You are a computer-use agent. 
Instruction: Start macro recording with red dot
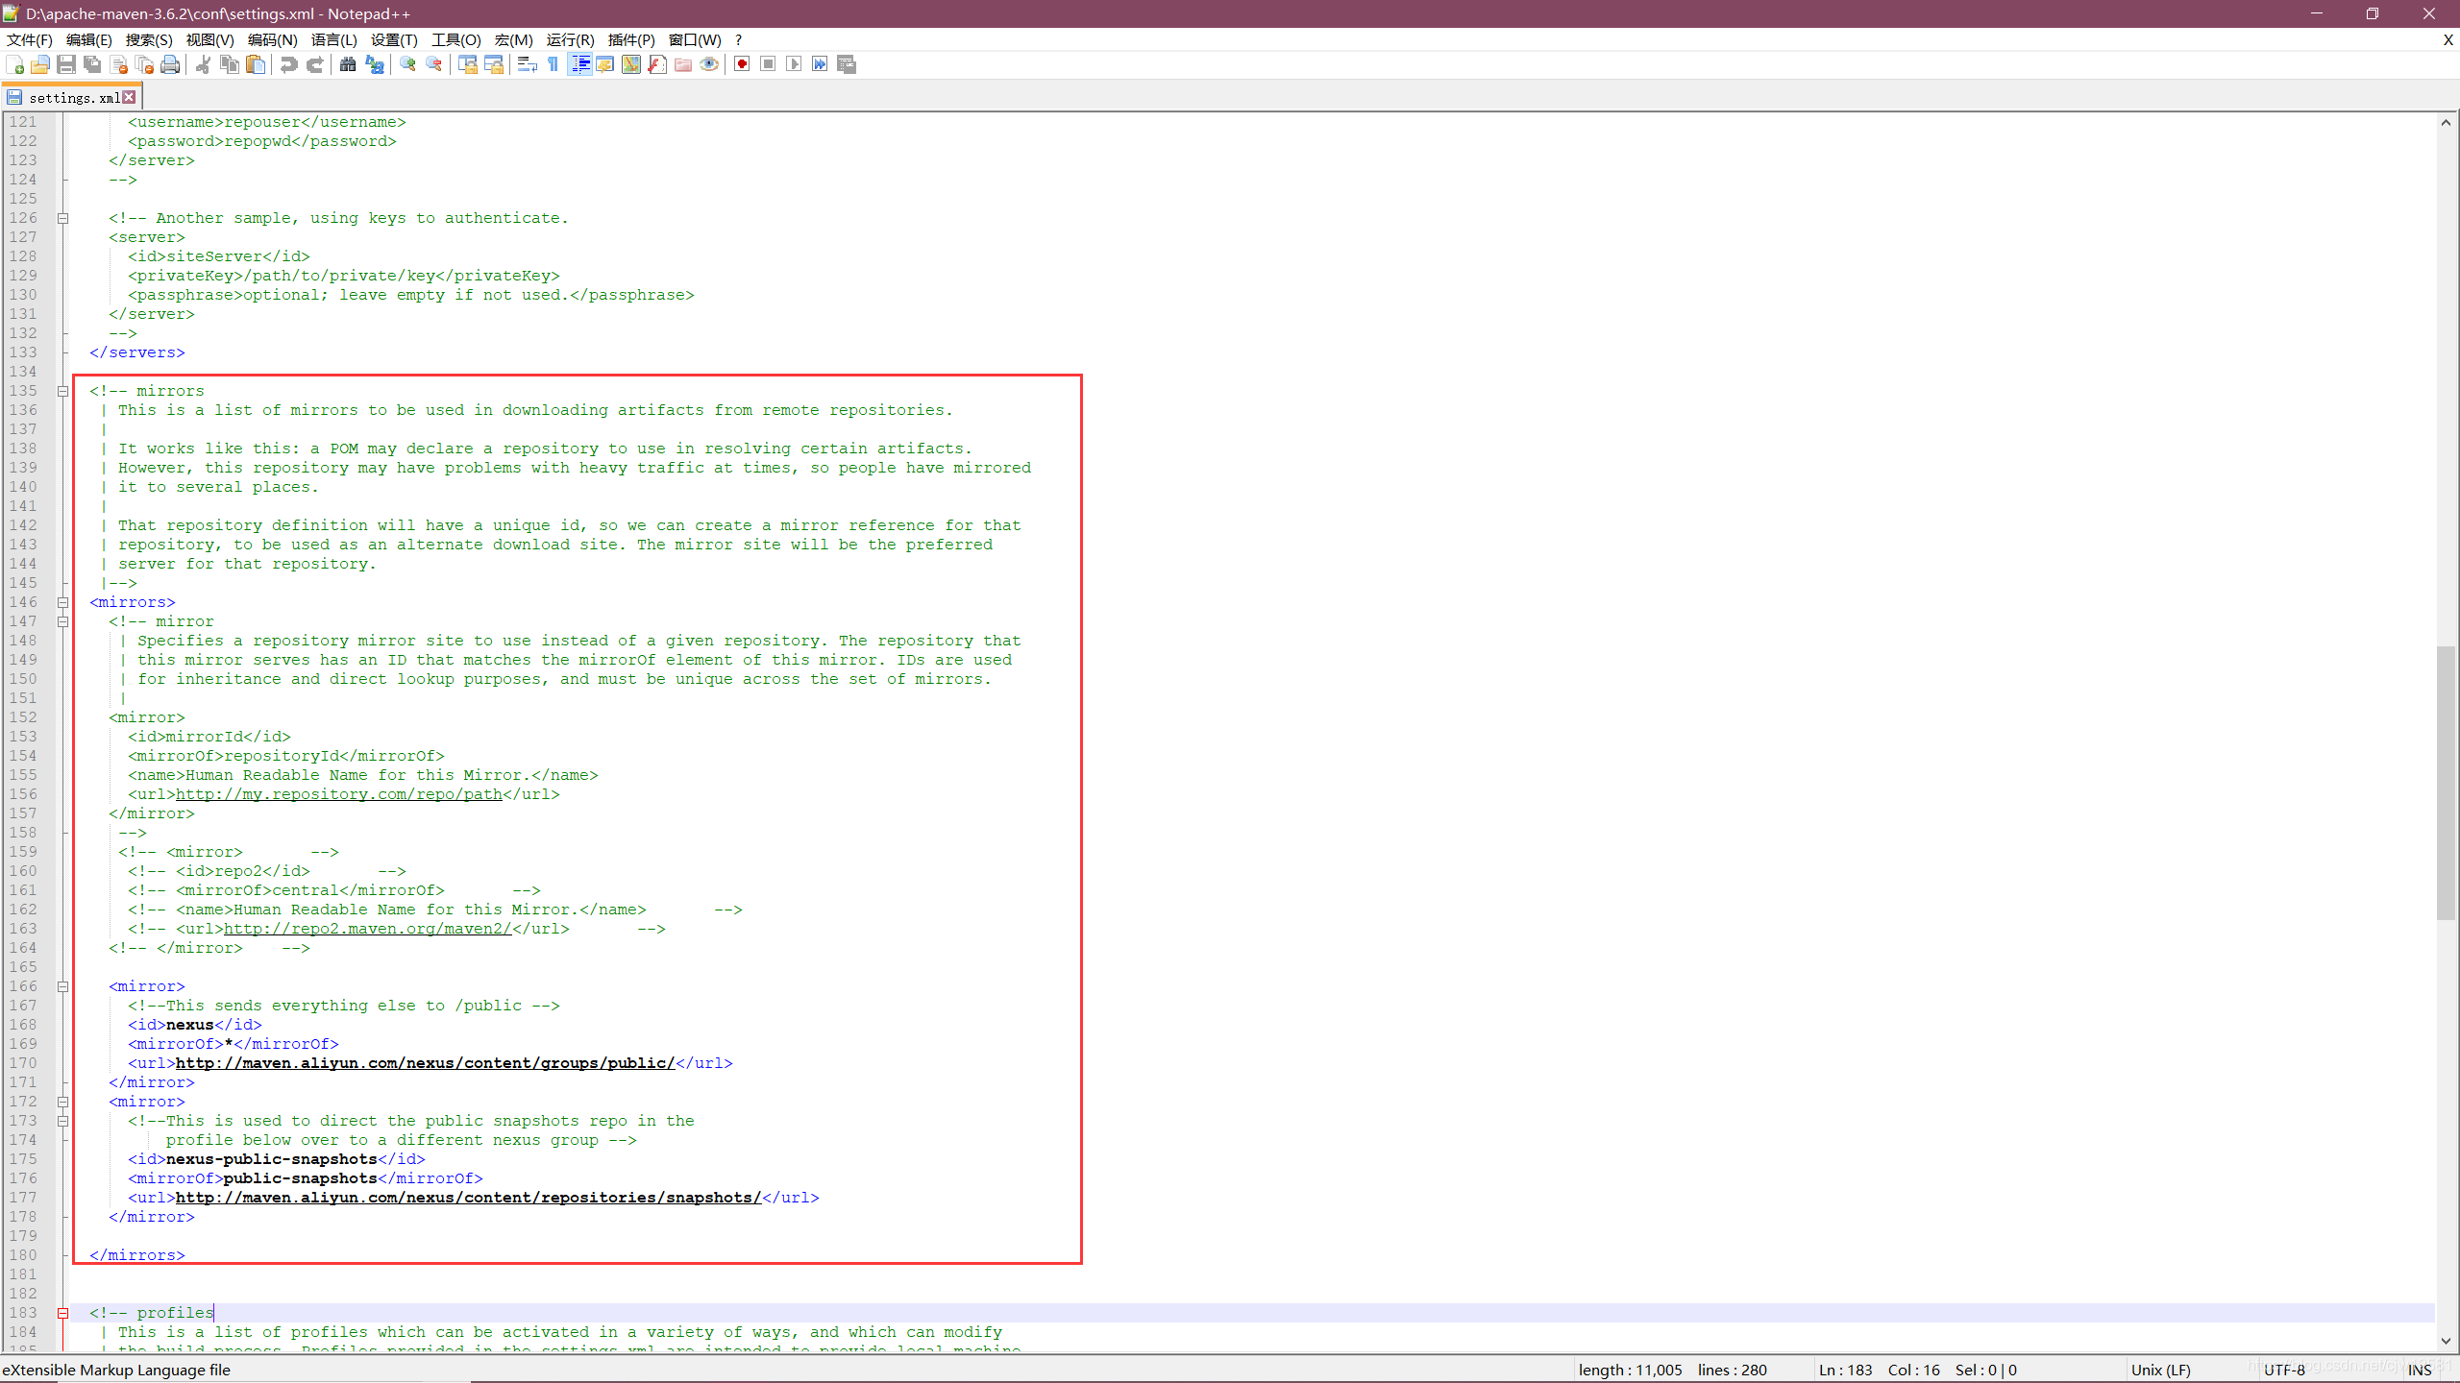[742, 64]
